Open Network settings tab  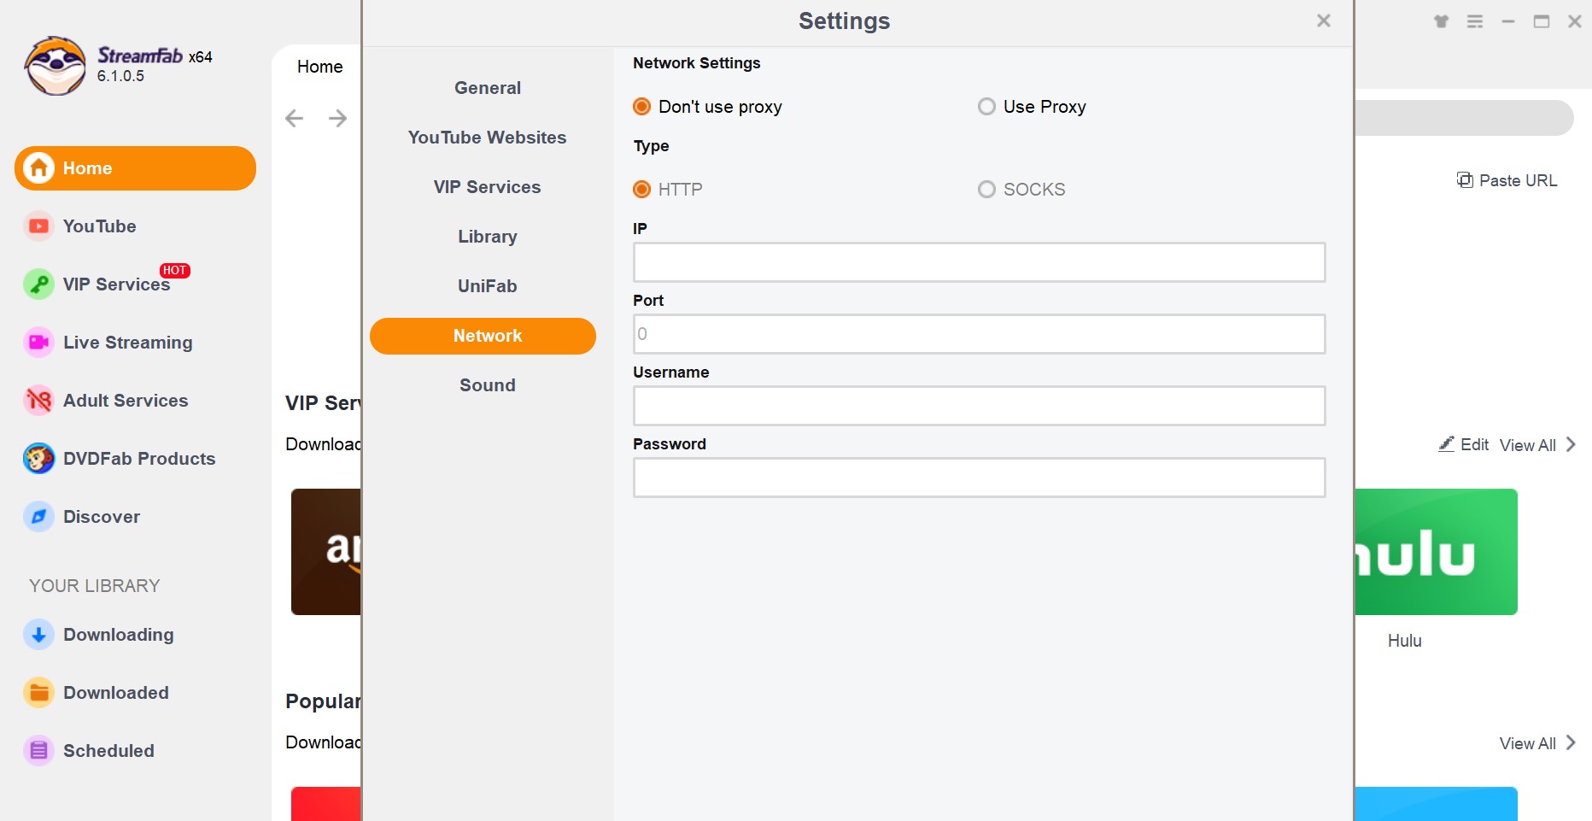[483, 336]
